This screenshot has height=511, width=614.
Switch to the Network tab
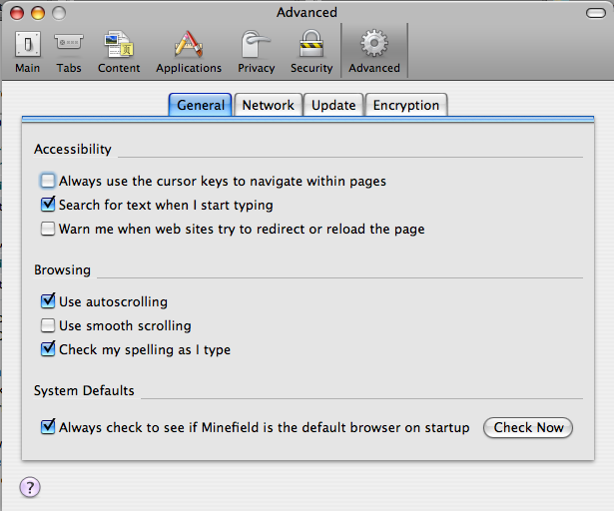pyautogui.click(x=269, y=105)
